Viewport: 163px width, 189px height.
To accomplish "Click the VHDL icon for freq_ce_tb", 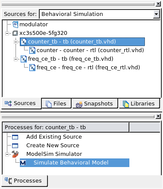I will point(24,59).
